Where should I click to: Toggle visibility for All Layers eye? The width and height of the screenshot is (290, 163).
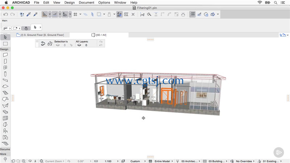[x=79, y=45]
